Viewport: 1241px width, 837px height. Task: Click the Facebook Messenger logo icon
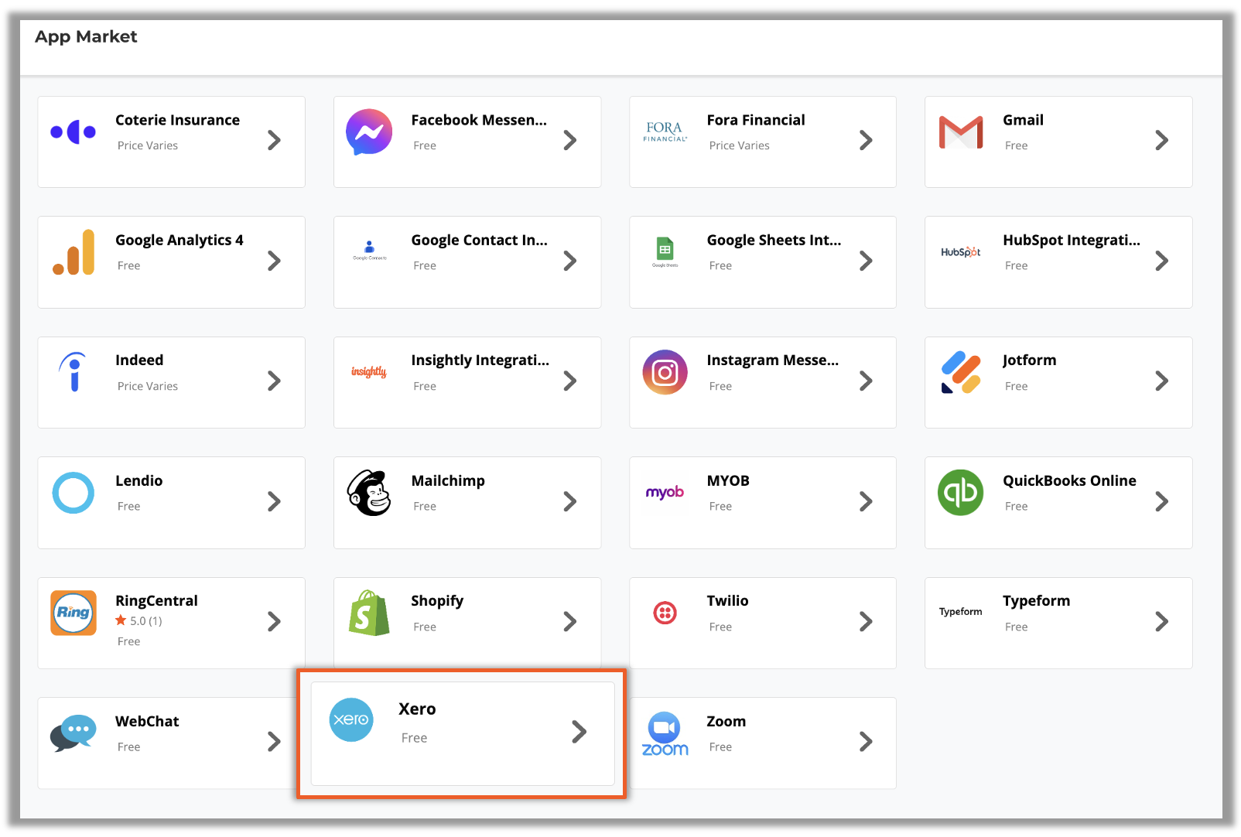(369, 132)
